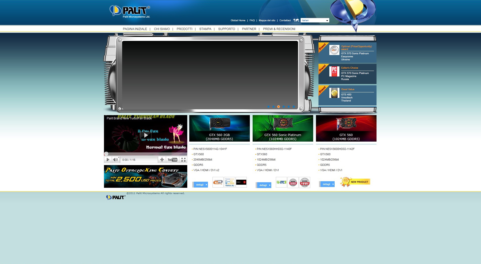Open the red GTX 560 1024MB banner
Screen dimensions: 481x264
346,128
